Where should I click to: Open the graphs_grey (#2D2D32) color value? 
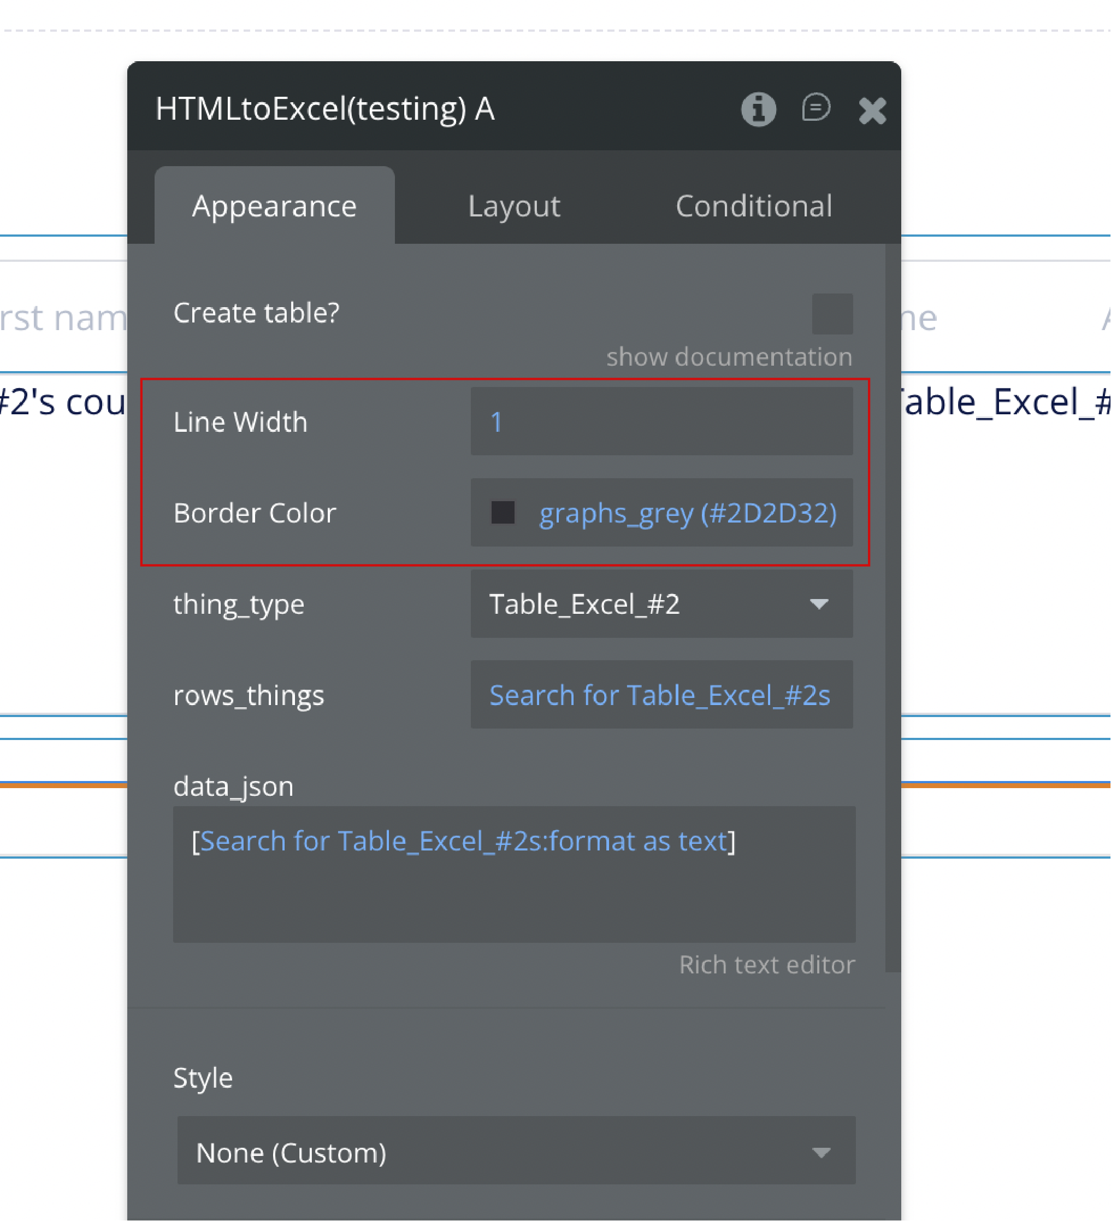click(x=688, y=513)
